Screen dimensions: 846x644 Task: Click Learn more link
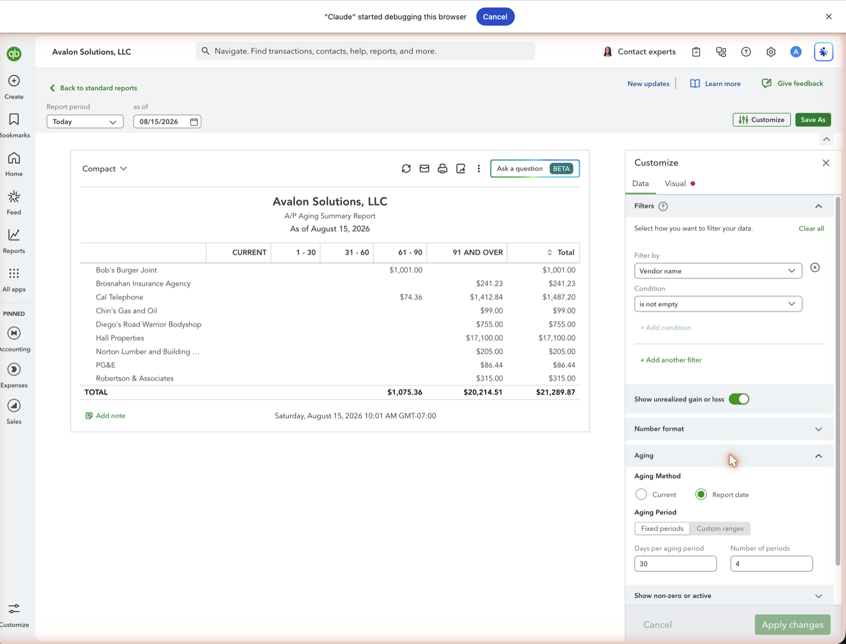[715, 83]
